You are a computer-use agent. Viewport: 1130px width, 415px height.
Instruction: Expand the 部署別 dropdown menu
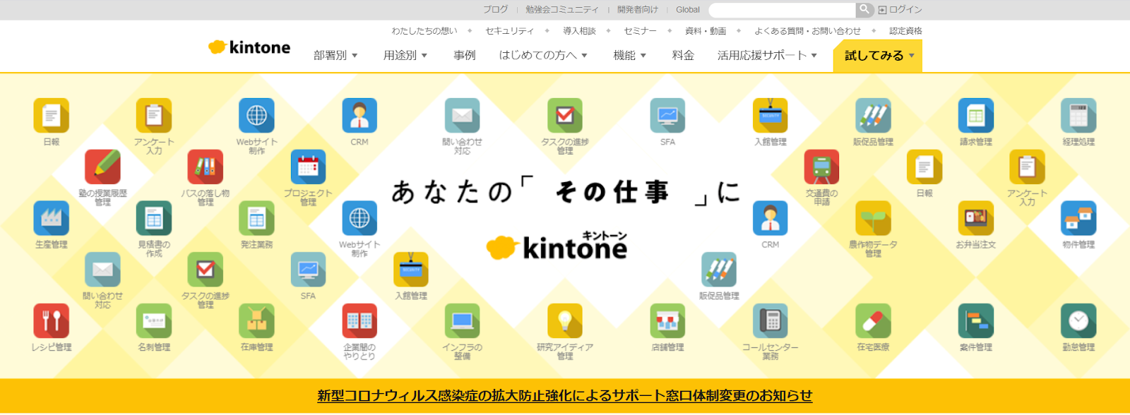coord(335,55)
